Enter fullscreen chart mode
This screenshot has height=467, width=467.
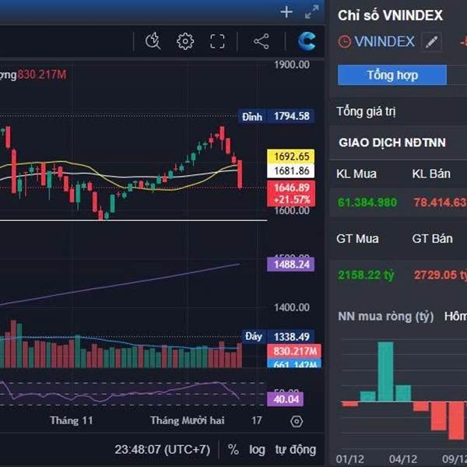click(217, 41)
